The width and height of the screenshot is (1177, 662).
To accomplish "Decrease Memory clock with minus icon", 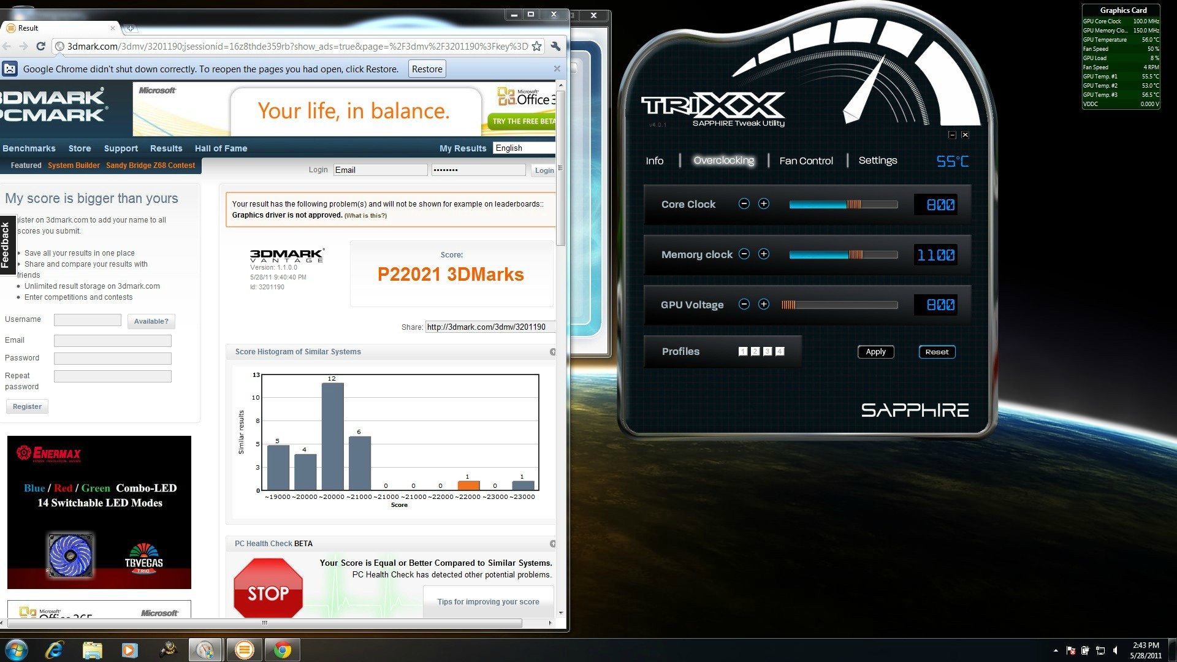I will pyautogui.click(x=744, y=254).
